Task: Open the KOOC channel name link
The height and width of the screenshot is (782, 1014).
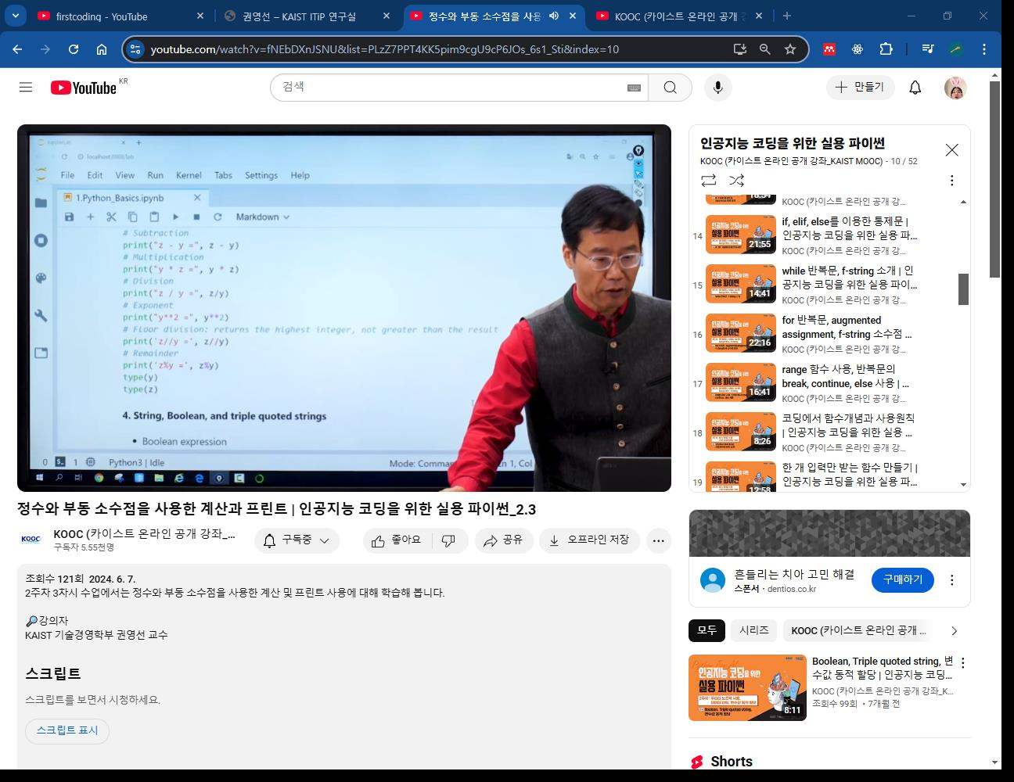Action: coord(145,534)
